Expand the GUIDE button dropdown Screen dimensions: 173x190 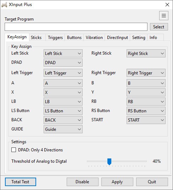63,129
